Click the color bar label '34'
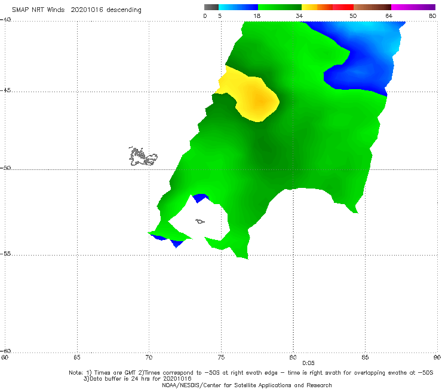 (299, 16)
